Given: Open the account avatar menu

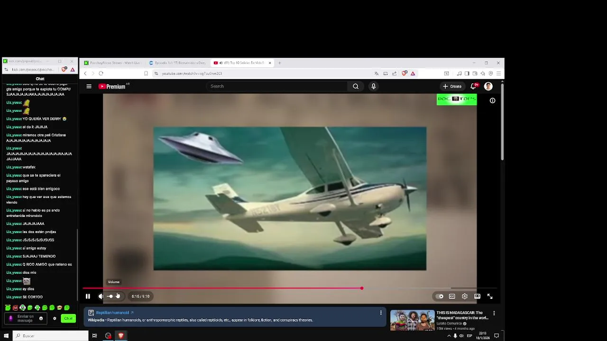Looking at the screenshot, I should coord(488,86).
